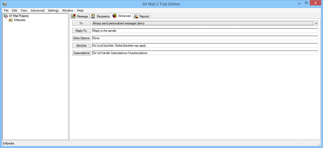Open the Advanced menu in menu bar

[x=37, y=10]
